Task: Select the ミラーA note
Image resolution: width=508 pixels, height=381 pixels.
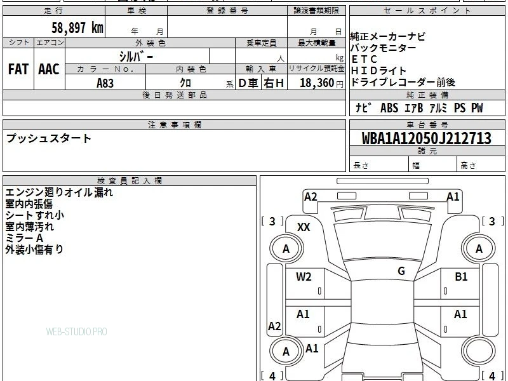Action: click(24, 237)
